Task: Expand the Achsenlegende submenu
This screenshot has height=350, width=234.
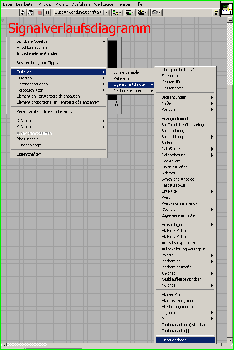Action: 185,225
